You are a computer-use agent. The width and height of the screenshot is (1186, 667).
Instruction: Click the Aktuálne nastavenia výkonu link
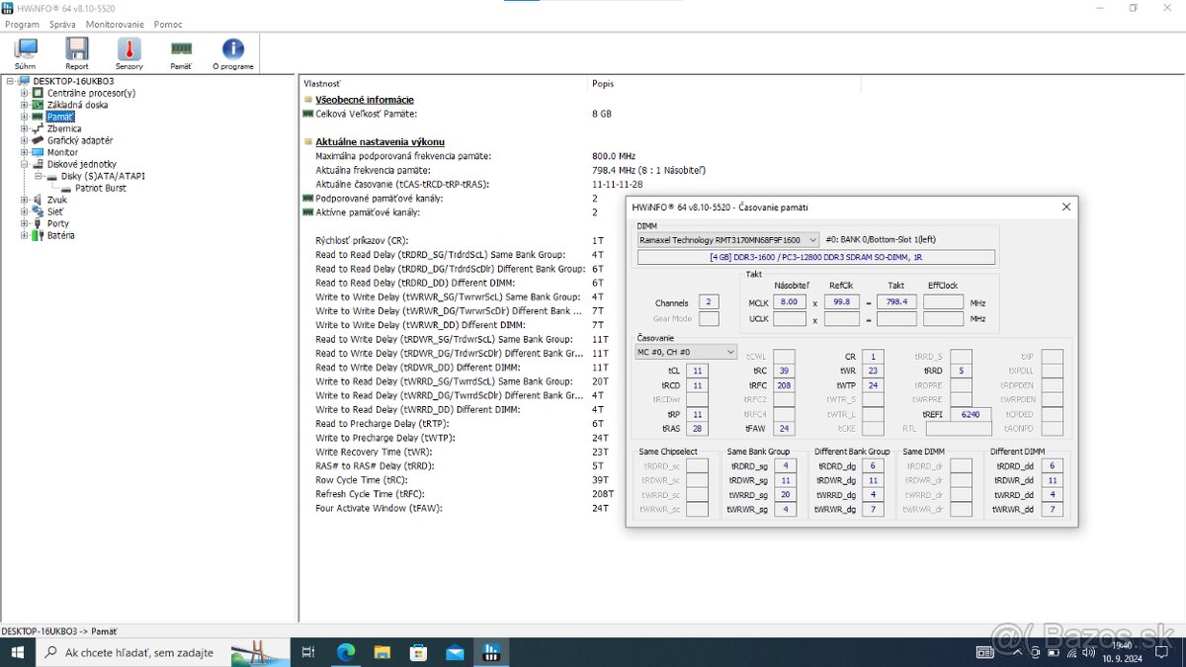(x=381, y=141)
